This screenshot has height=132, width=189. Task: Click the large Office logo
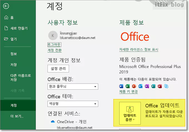pos(135,37)
